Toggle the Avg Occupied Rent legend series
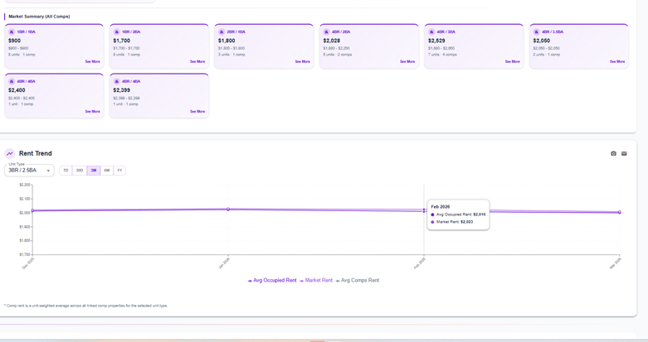 tap(272, 281)
